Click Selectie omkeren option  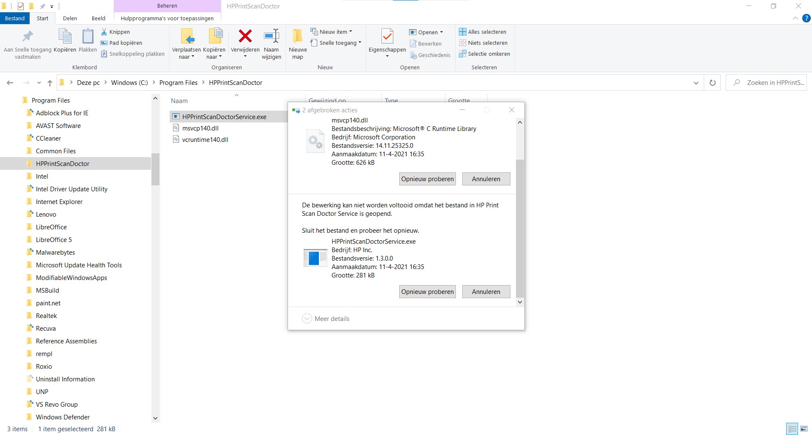[x=485, y=54]
